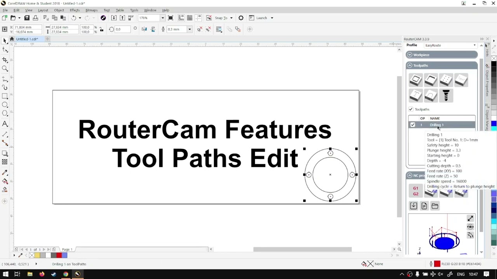Open the NC output folder icon
The width and height of the screenshot is (497, 279).
(x=435, y=206)
